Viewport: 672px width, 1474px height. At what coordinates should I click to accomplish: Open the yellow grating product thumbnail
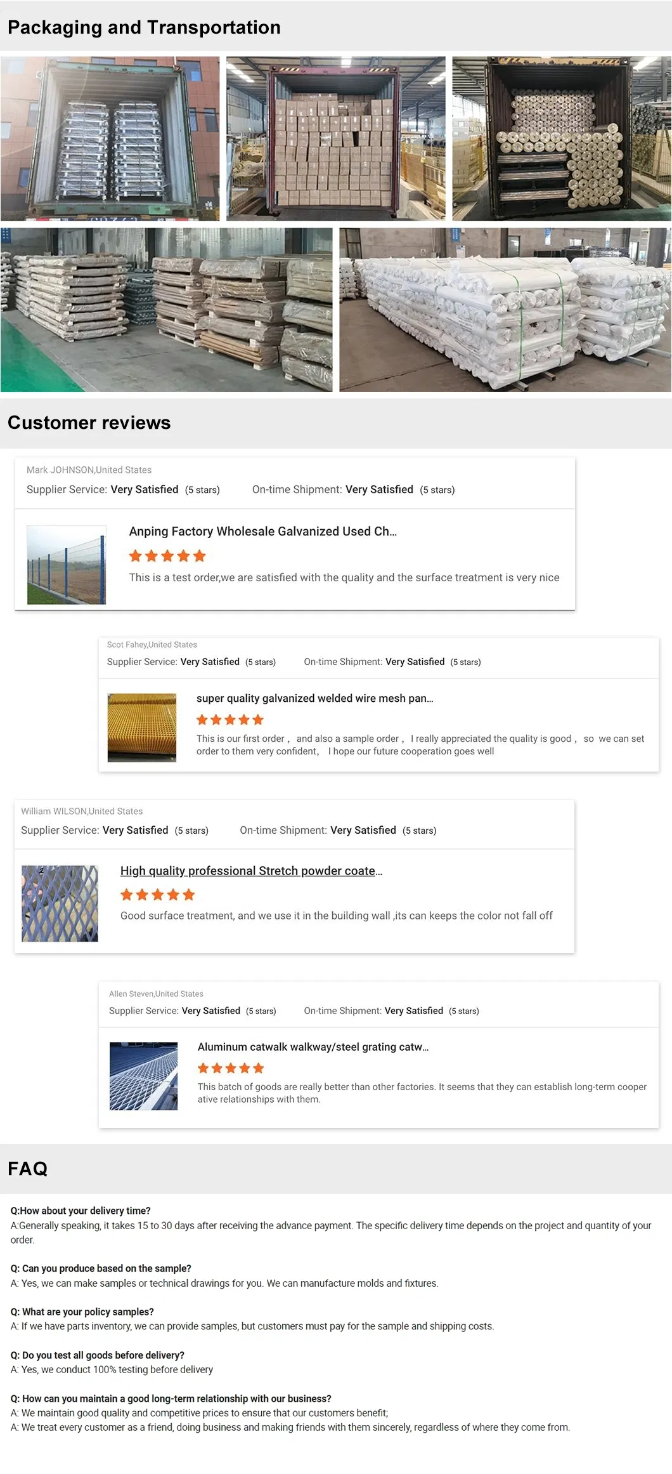142,727
